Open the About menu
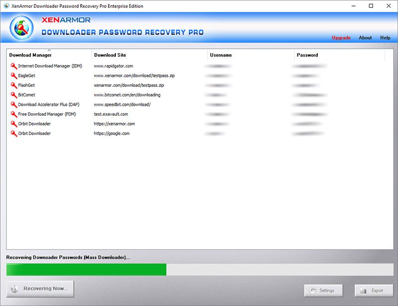Screen dimensions: 398x306 click(x=365, y=38)
